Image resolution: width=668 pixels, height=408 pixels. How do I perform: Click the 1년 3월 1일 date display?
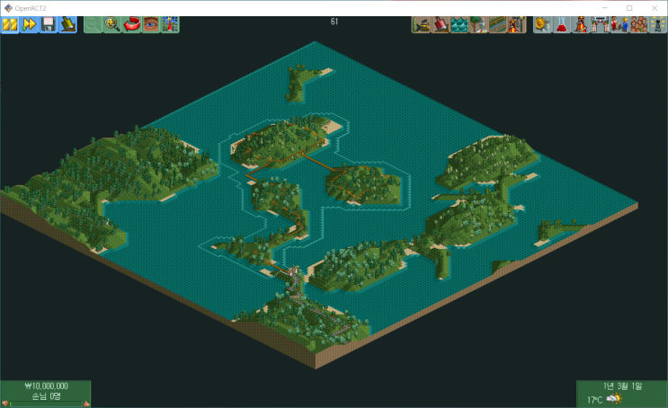point(622,386)
